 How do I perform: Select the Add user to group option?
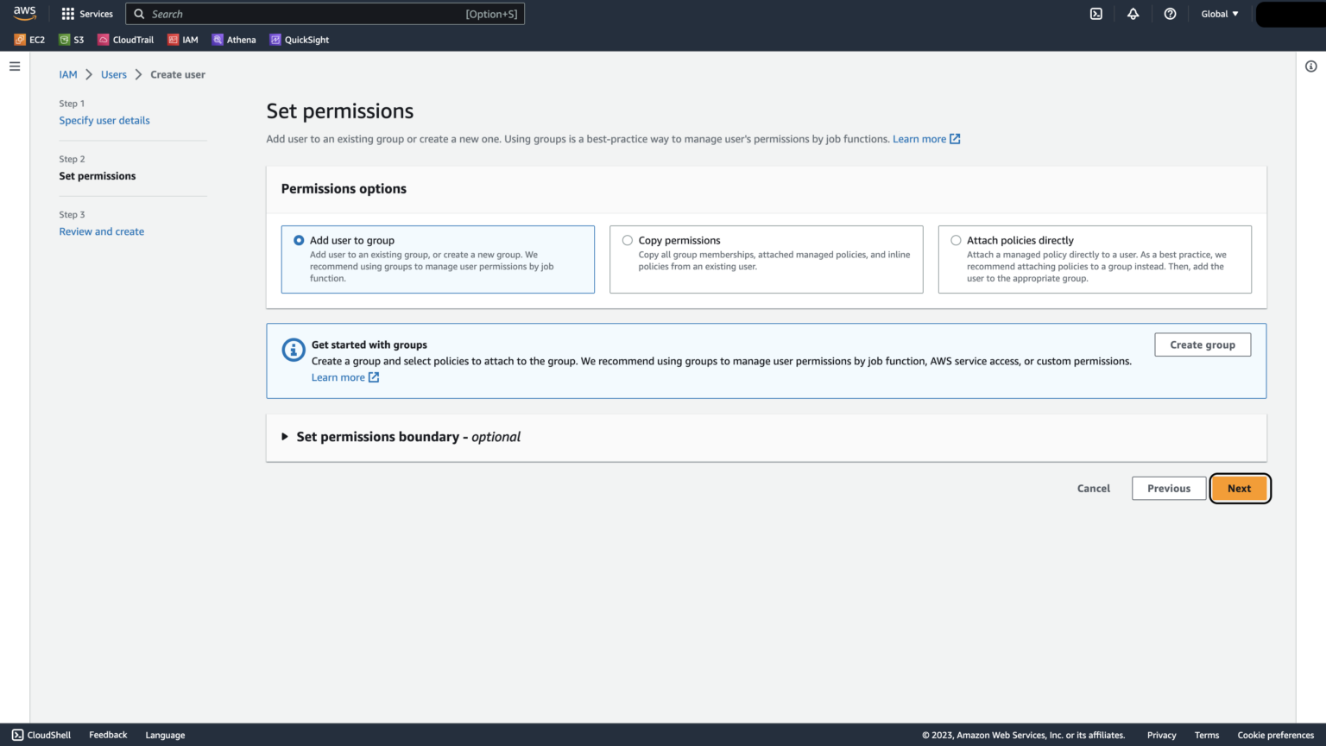pos(299,240)
